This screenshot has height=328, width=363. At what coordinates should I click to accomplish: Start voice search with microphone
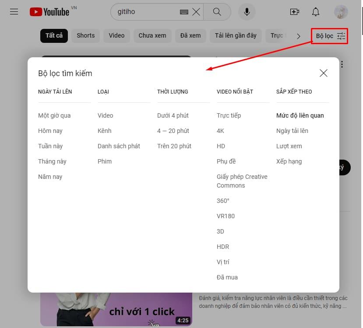(247, 11)
